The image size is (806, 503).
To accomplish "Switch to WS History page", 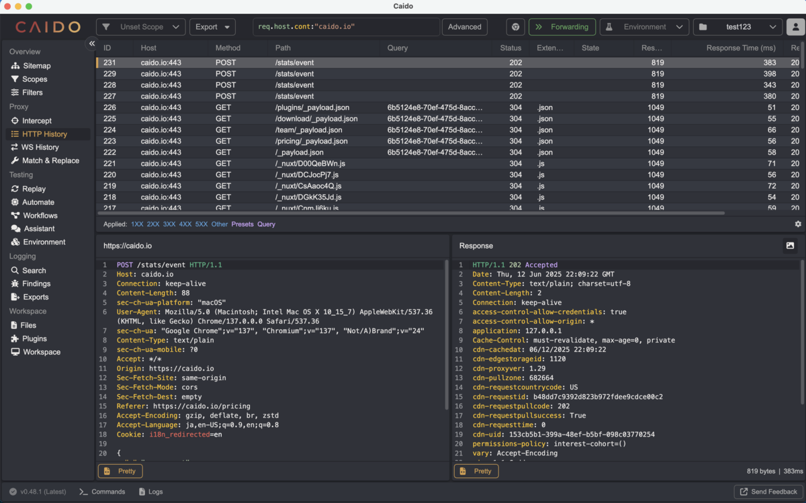I will [x=40, y=147].
